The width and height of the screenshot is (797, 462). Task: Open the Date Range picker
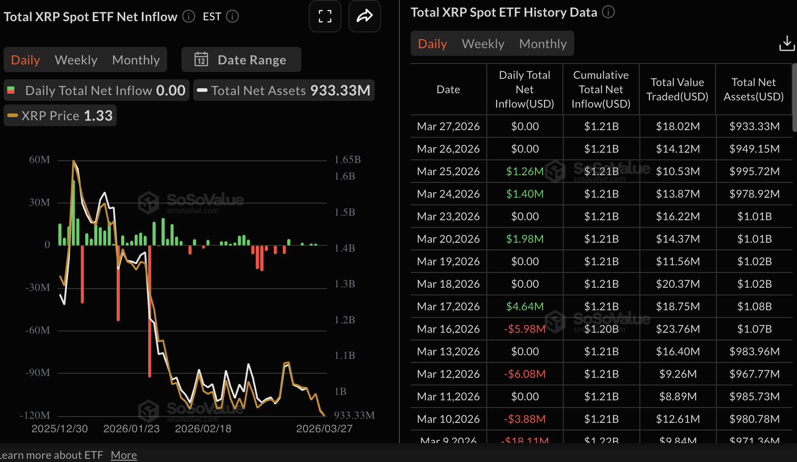241,59
